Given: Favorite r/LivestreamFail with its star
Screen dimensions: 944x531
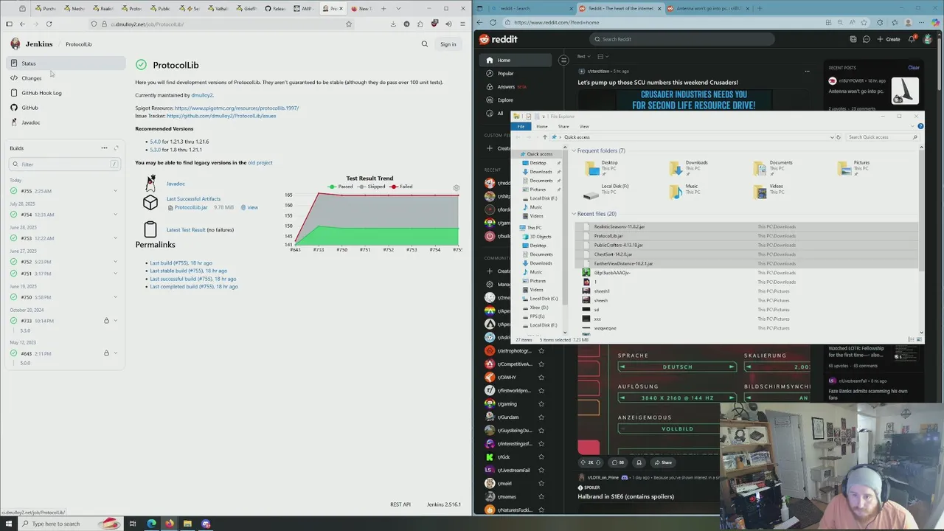Looking at the screenshot, I should 541,471.
